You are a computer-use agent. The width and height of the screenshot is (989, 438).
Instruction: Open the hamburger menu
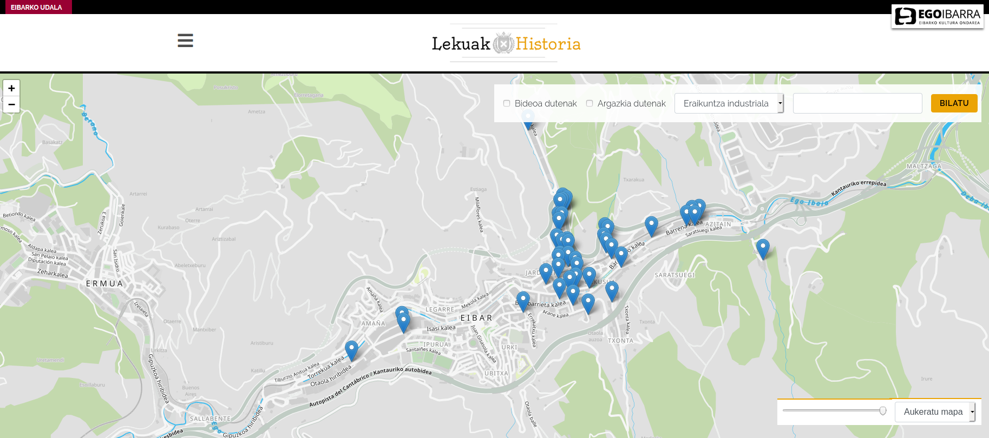[185, 41]
